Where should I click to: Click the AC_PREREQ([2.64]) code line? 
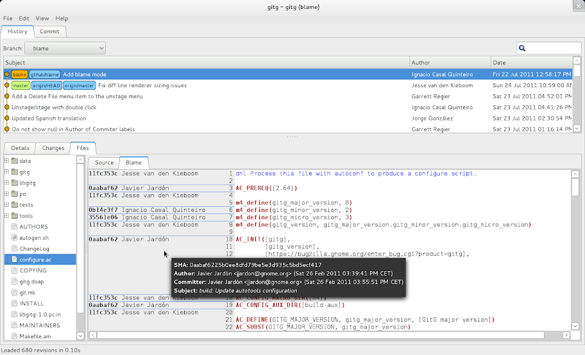pyautogui.click(x=266, y=188)
